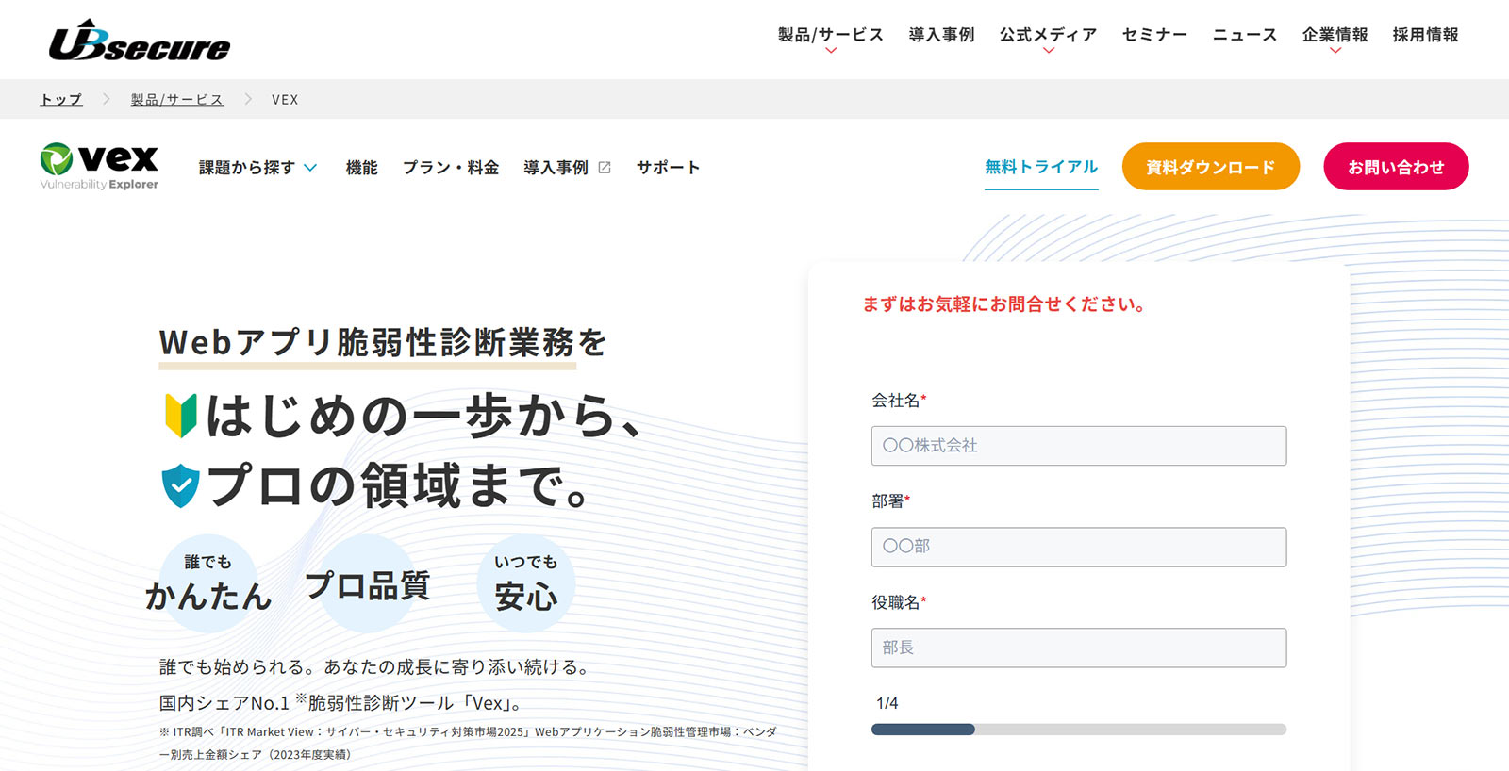Click the 無料トライアル link
This screenshot has width=1509, height=771.
click(x=1041, y=168)
